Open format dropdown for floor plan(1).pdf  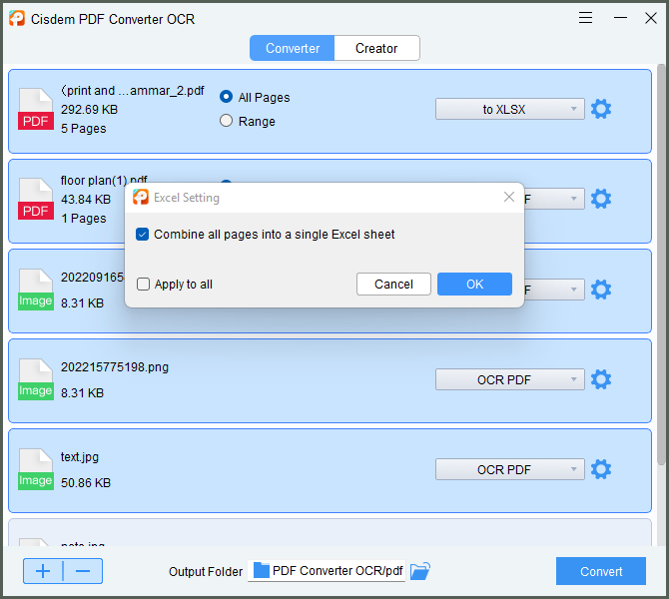pos(554,199)
